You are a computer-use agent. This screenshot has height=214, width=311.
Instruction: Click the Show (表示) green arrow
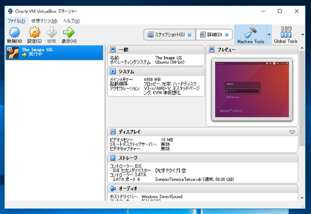coord(68,32)
